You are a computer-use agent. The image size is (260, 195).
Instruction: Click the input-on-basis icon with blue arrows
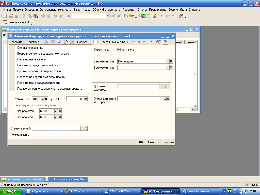point(59,42)
